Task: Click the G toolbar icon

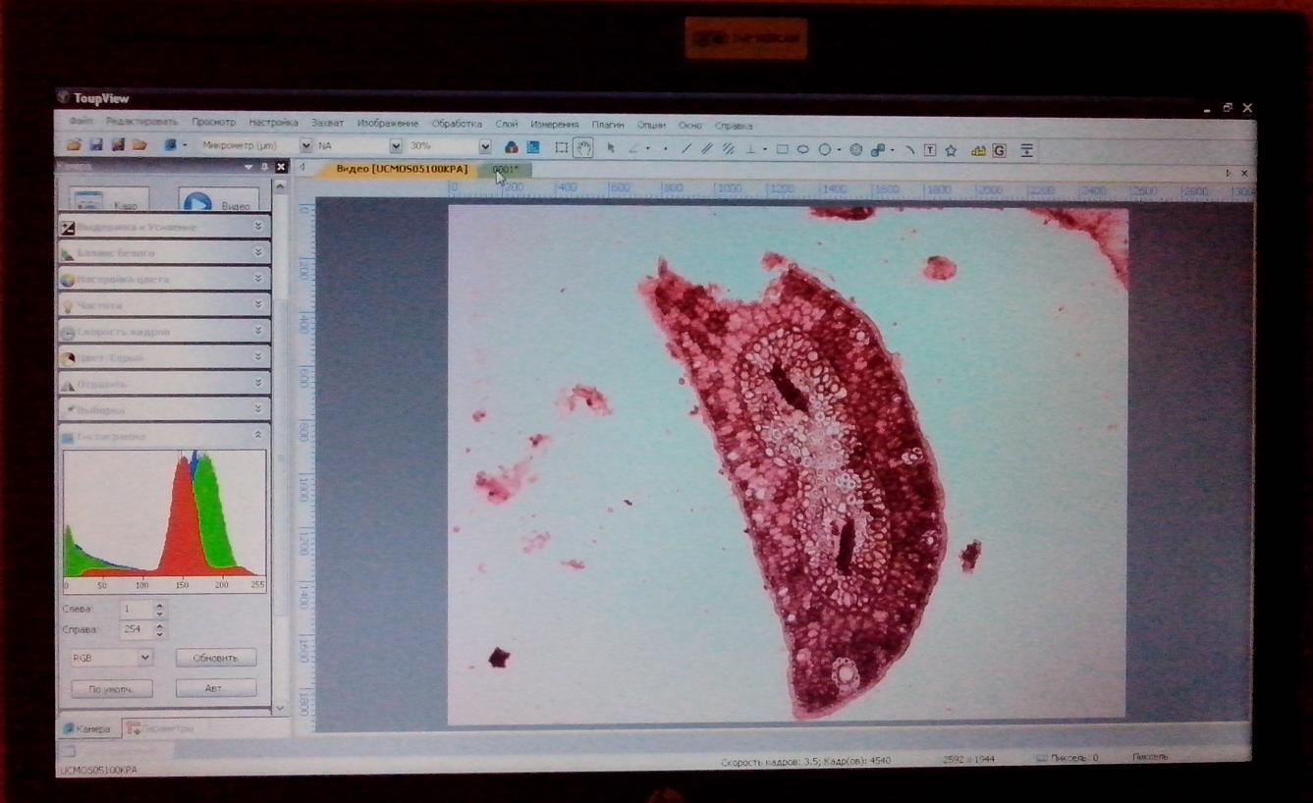Action: click(1000, 151)
